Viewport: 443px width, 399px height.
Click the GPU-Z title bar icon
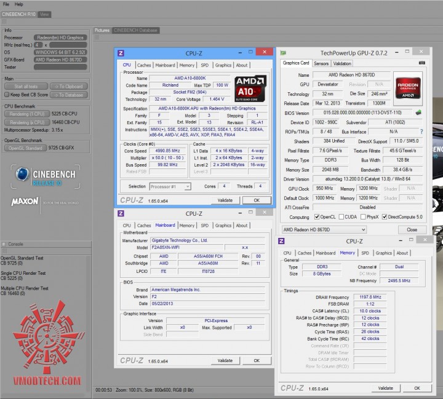(x=283, y=53)
